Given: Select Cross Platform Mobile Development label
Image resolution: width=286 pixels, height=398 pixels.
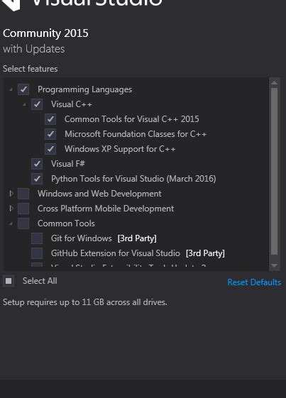Looking at the screenshot, I should pyautogui.click(x=106, y=209).
